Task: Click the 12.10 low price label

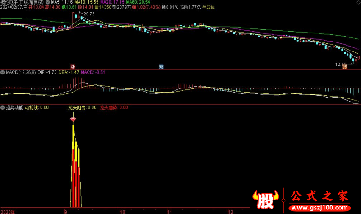Action: 341,64
